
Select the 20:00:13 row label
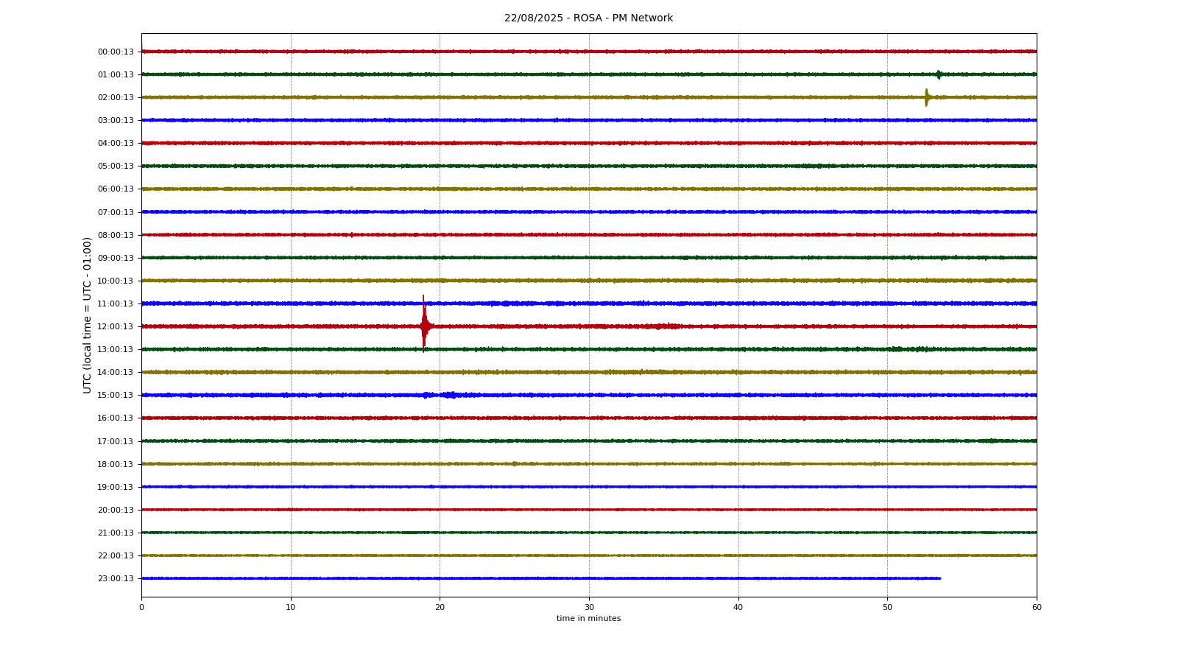(x=116, y=510)
